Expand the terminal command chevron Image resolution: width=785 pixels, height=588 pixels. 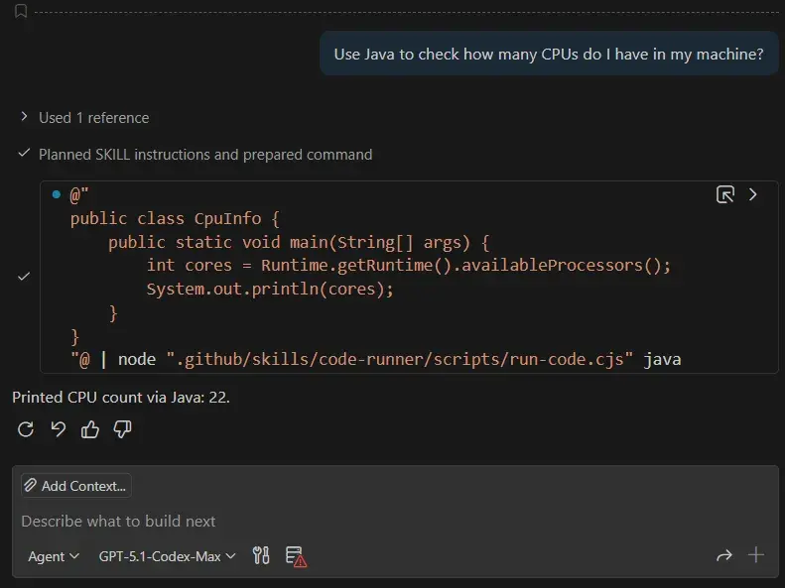tap(753, 194)
